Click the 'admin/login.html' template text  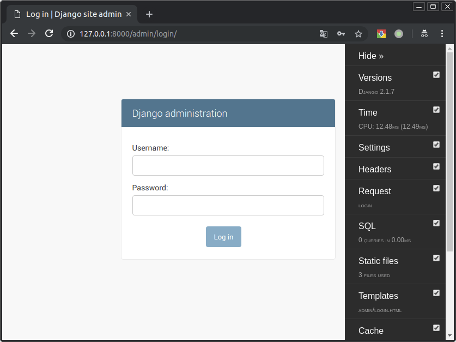point(380,310)
